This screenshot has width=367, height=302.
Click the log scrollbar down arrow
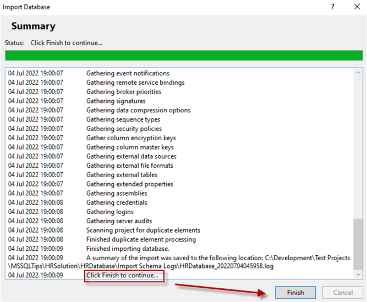coord(358,274)
